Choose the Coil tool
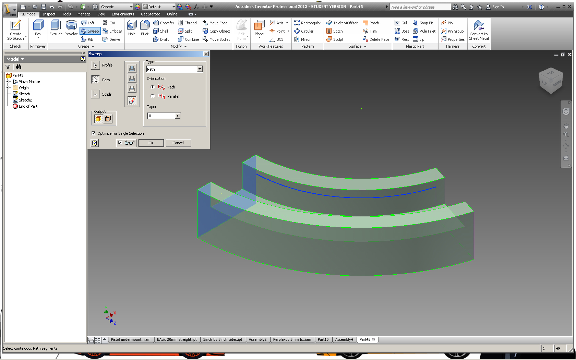 [x=109, y=23]
